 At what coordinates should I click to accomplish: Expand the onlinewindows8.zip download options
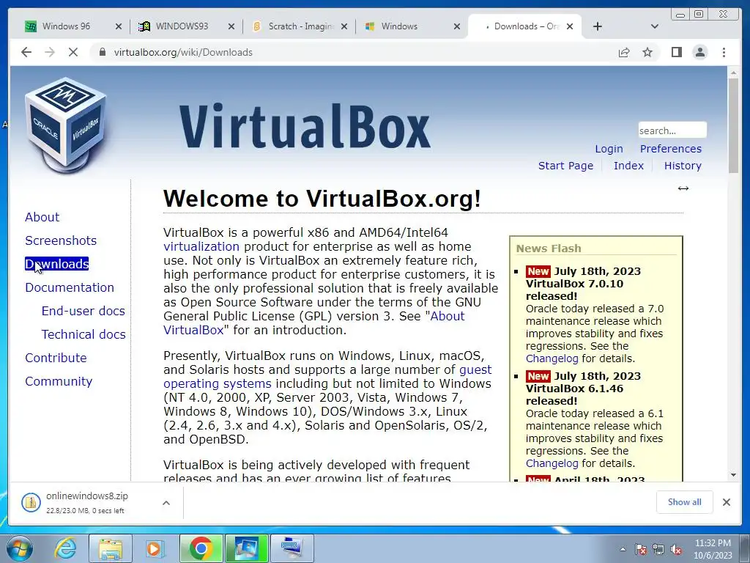coord(166,503)
